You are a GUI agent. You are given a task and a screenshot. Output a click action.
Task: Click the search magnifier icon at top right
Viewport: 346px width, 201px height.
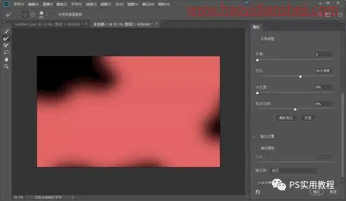(320, 15)
